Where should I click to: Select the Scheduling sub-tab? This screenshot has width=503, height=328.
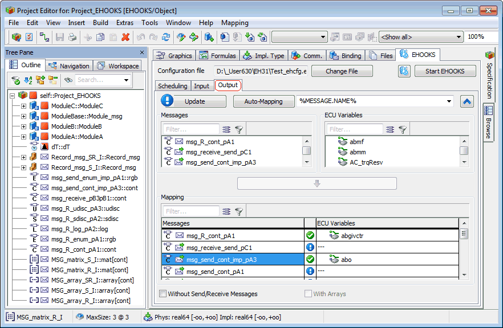click(x=173, y=86)
